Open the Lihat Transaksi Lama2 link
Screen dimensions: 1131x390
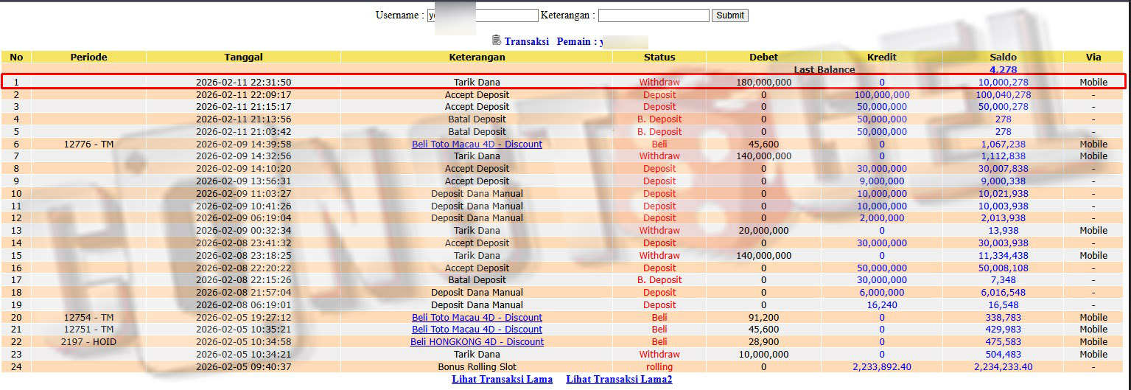coord(619,380)
